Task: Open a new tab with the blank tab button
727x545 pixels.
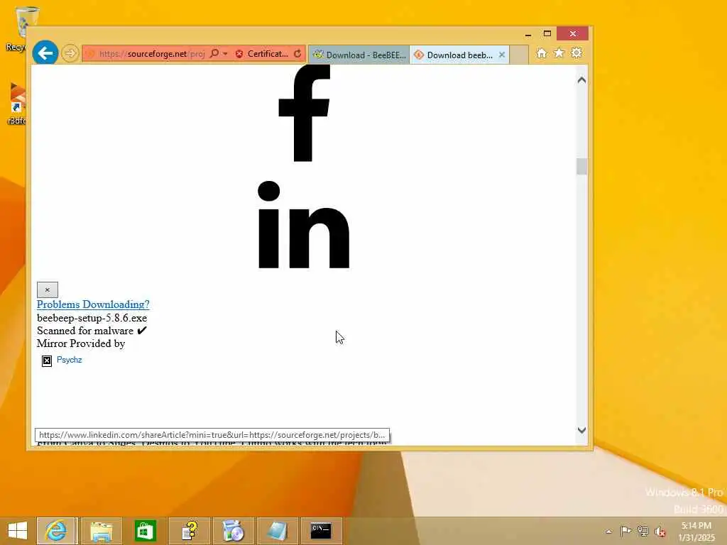Action: point(519,55)
